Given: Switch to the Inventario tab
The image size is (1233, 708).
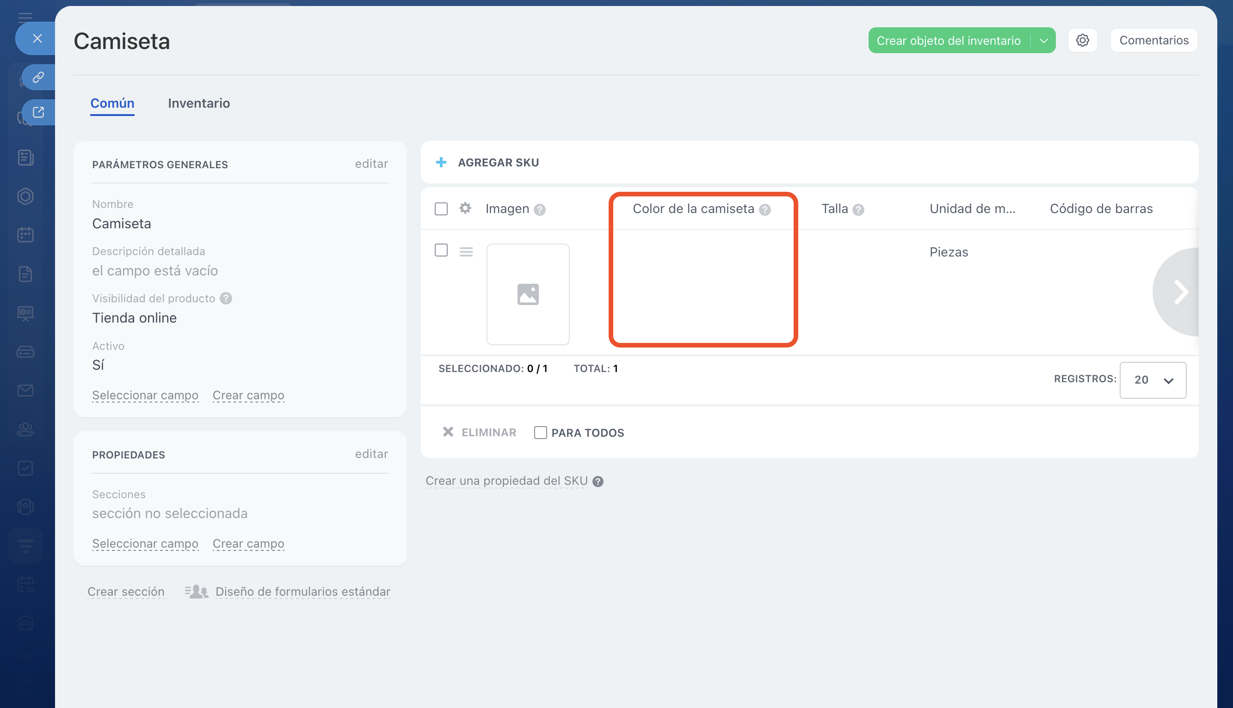Looking at the screenshot, I should [198, 103].
